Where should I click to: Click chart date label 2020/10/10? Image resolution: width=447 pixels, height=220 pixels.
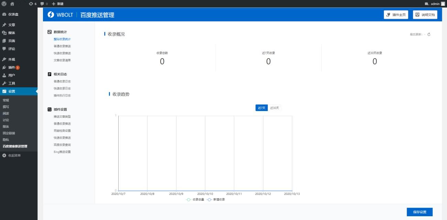(x=205, y=194)
